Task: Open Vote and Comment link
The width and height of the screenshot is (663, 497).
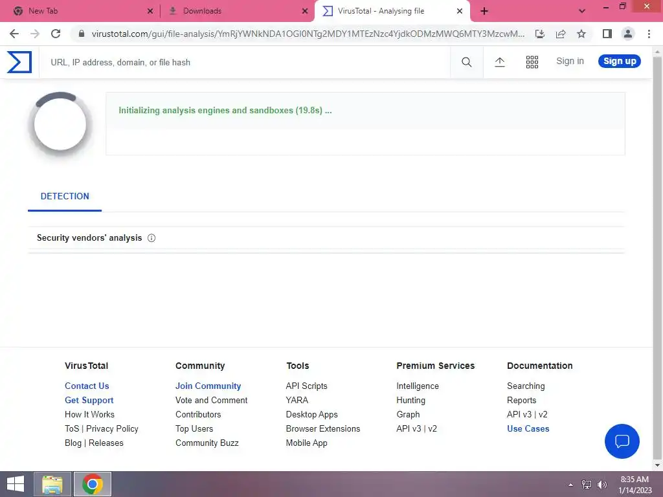Action: click(212, 400)
